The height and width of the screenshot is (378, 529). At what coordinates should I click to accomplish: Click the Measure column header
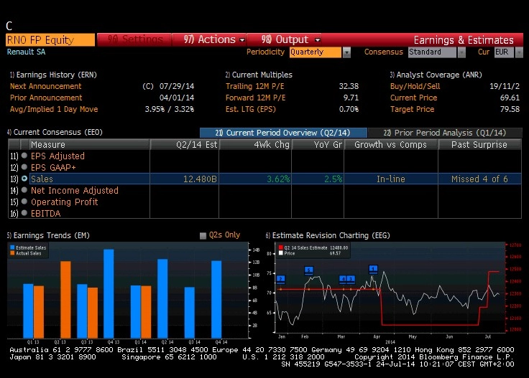pos(89,145)
